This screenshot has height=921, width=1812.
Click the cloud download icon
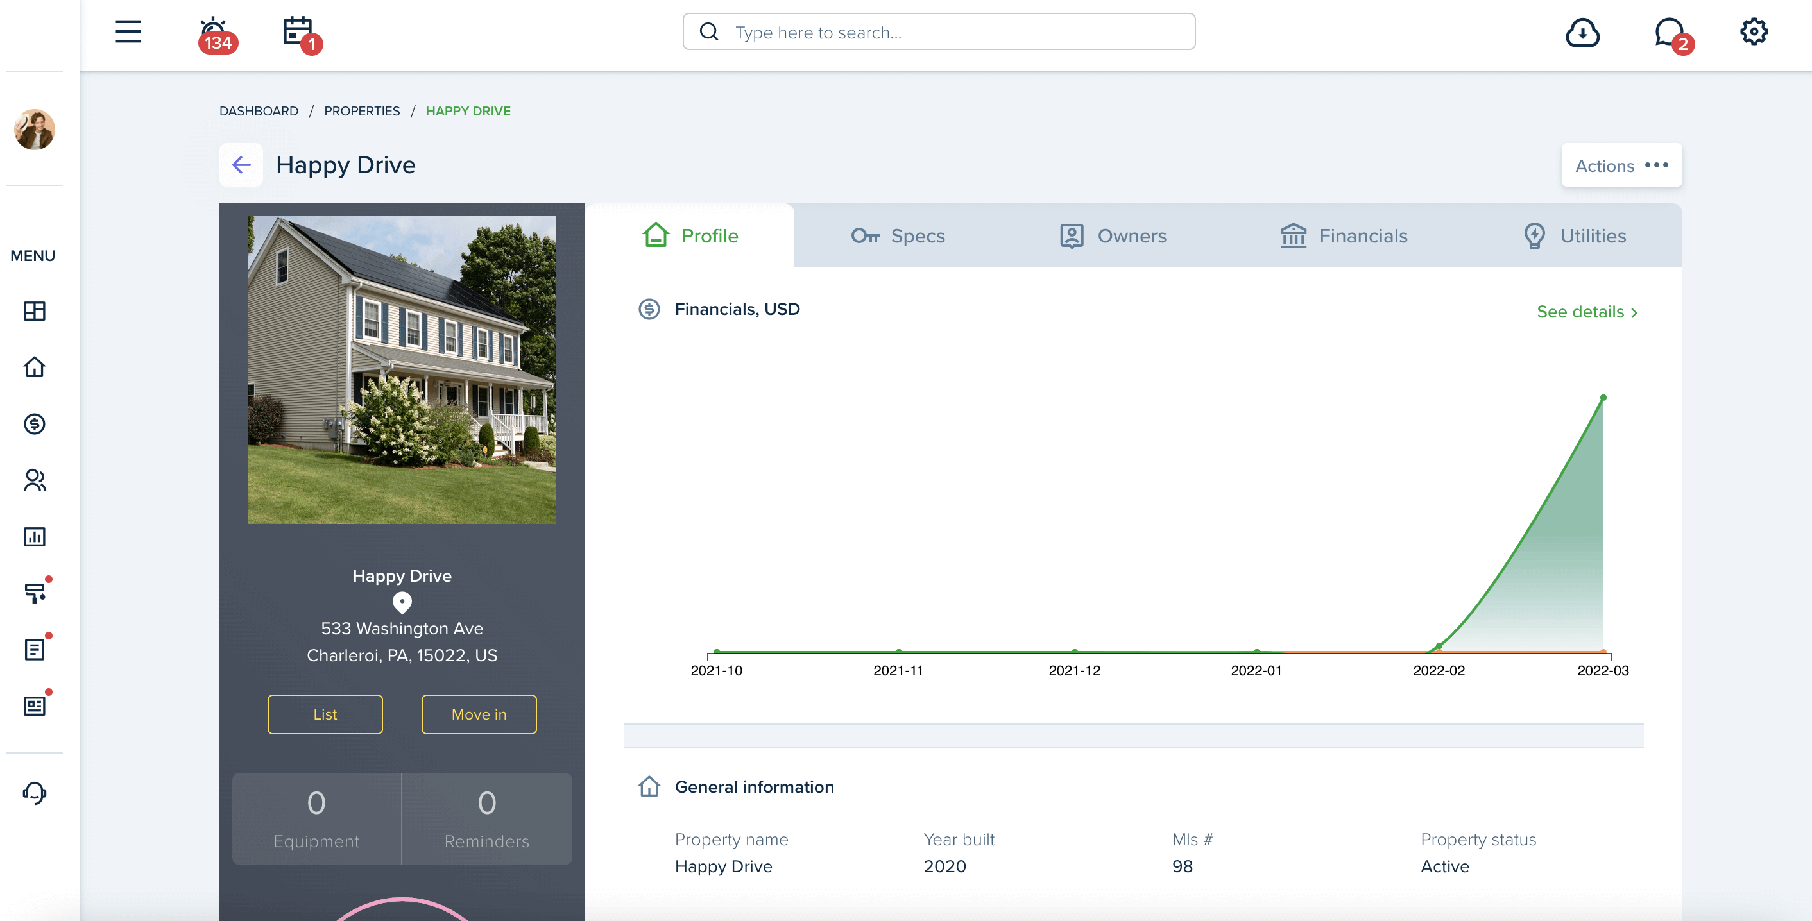(x=1583, y=32)
